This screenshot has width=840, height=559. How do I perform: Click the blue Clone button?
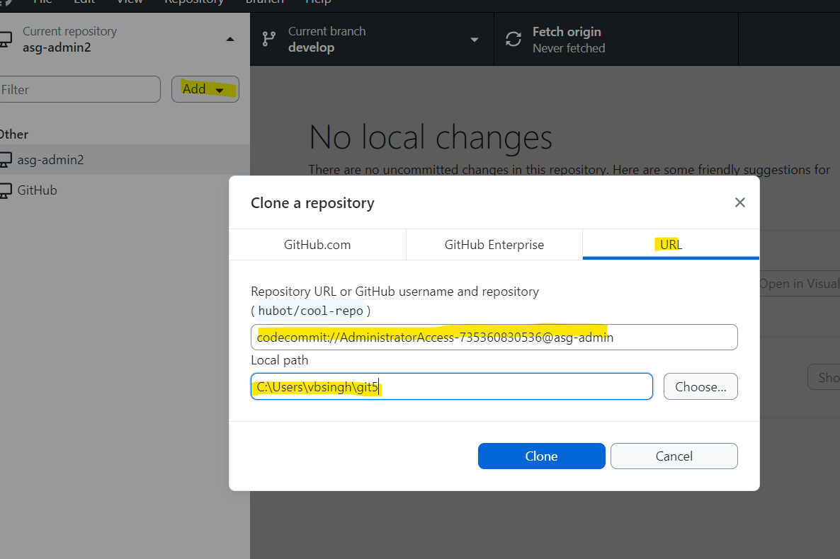(541, 456)
